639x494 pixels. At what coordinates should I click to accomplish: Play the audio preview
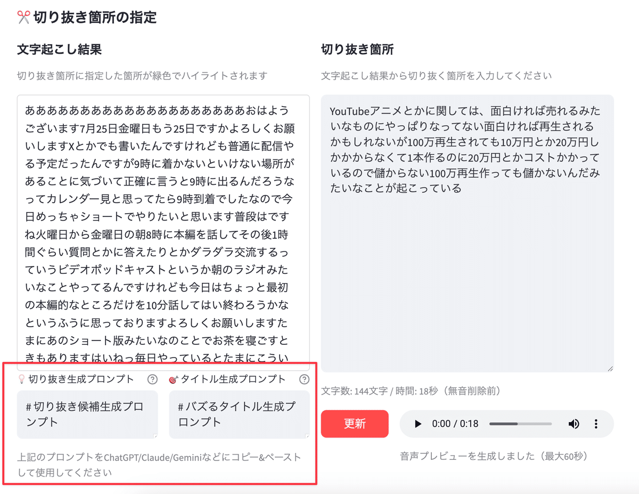tap(418, 424)
